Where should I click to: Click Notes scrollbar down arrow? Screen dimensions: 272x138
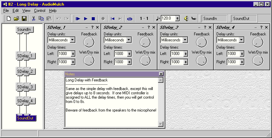click(x=161, y=124)
